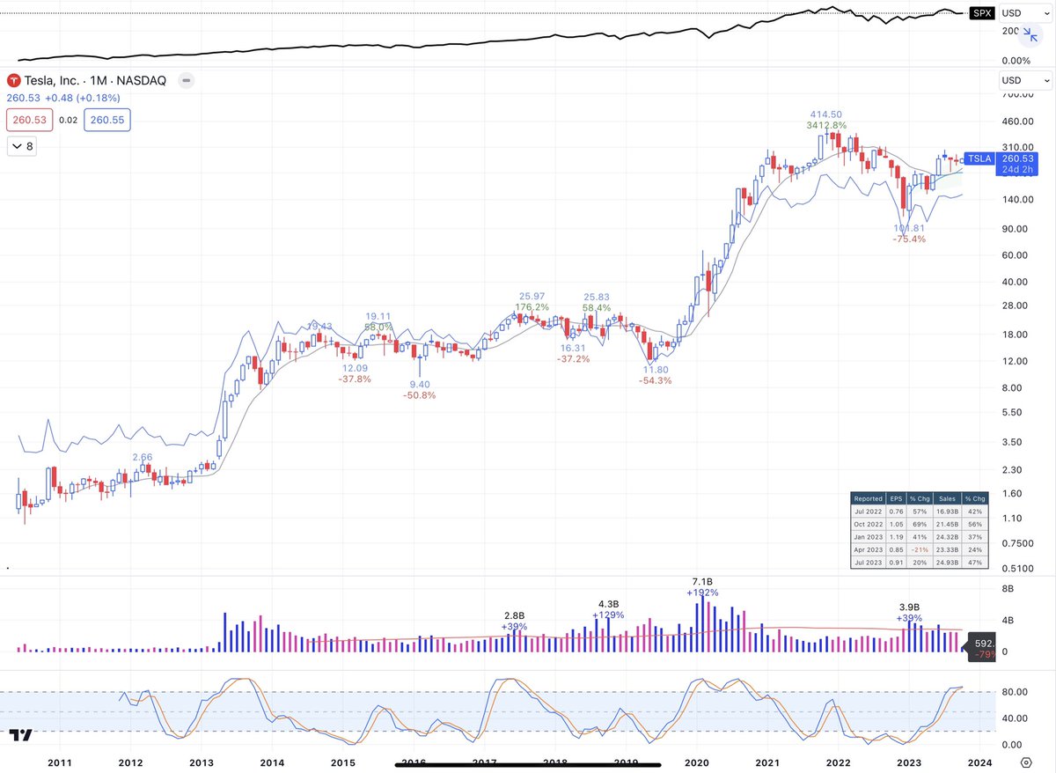
Task: Click the Tesla, Inc. 1M NASDAQ title
Action: coord(97,81)
